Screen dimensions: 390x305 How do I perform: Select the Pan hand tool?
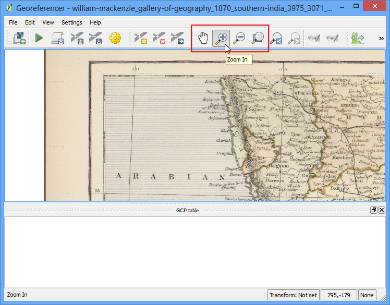203,38
